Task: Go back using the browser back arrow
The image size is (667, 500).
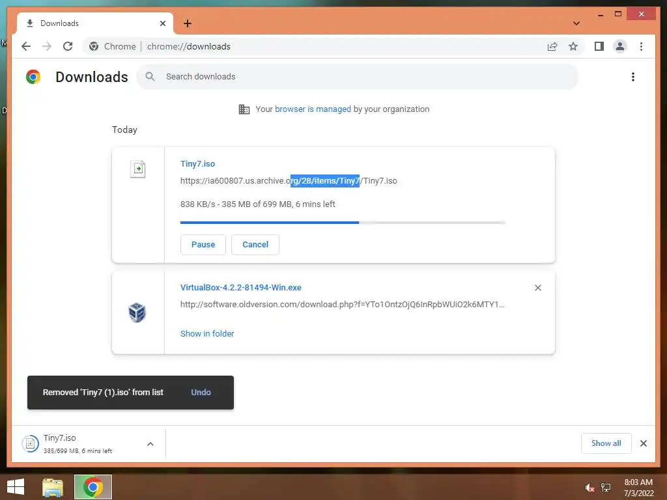Action: tap(26, 46)
